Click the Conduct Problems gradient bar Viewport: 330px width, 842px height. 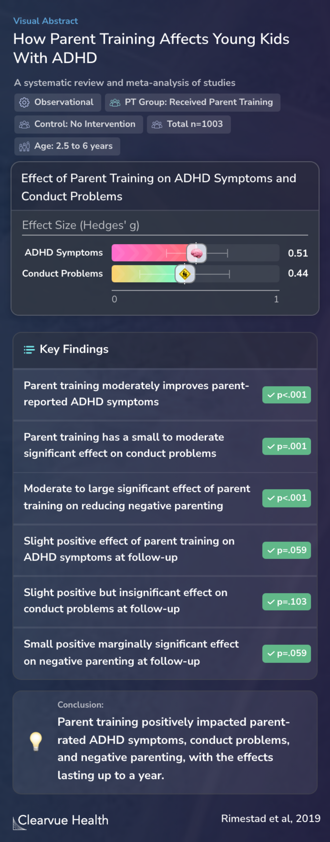[144, 273]
